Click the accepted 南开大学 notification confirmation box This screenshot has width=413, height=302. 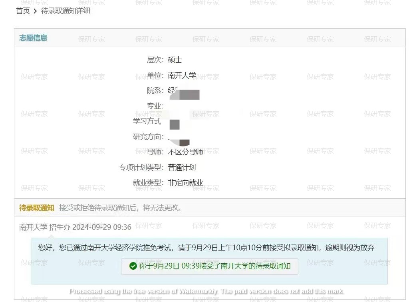tap(210, 266)
